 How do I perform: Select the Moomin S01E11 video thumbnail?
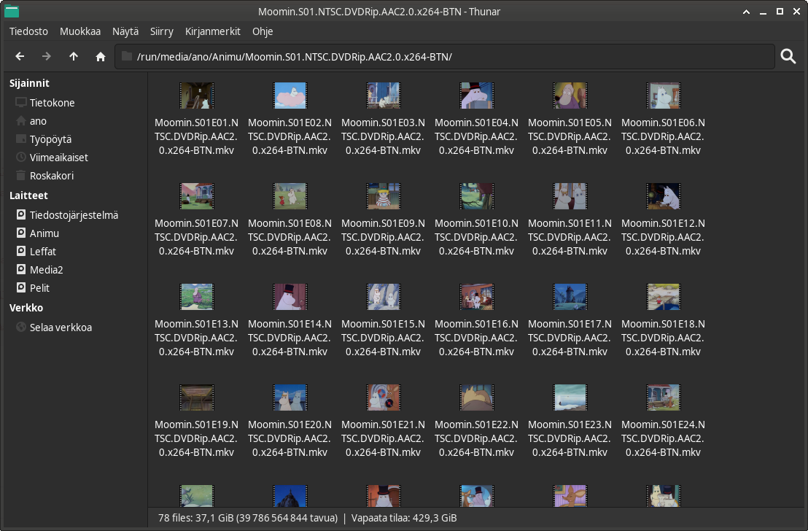pyautogui.click(x=570, y=196)
